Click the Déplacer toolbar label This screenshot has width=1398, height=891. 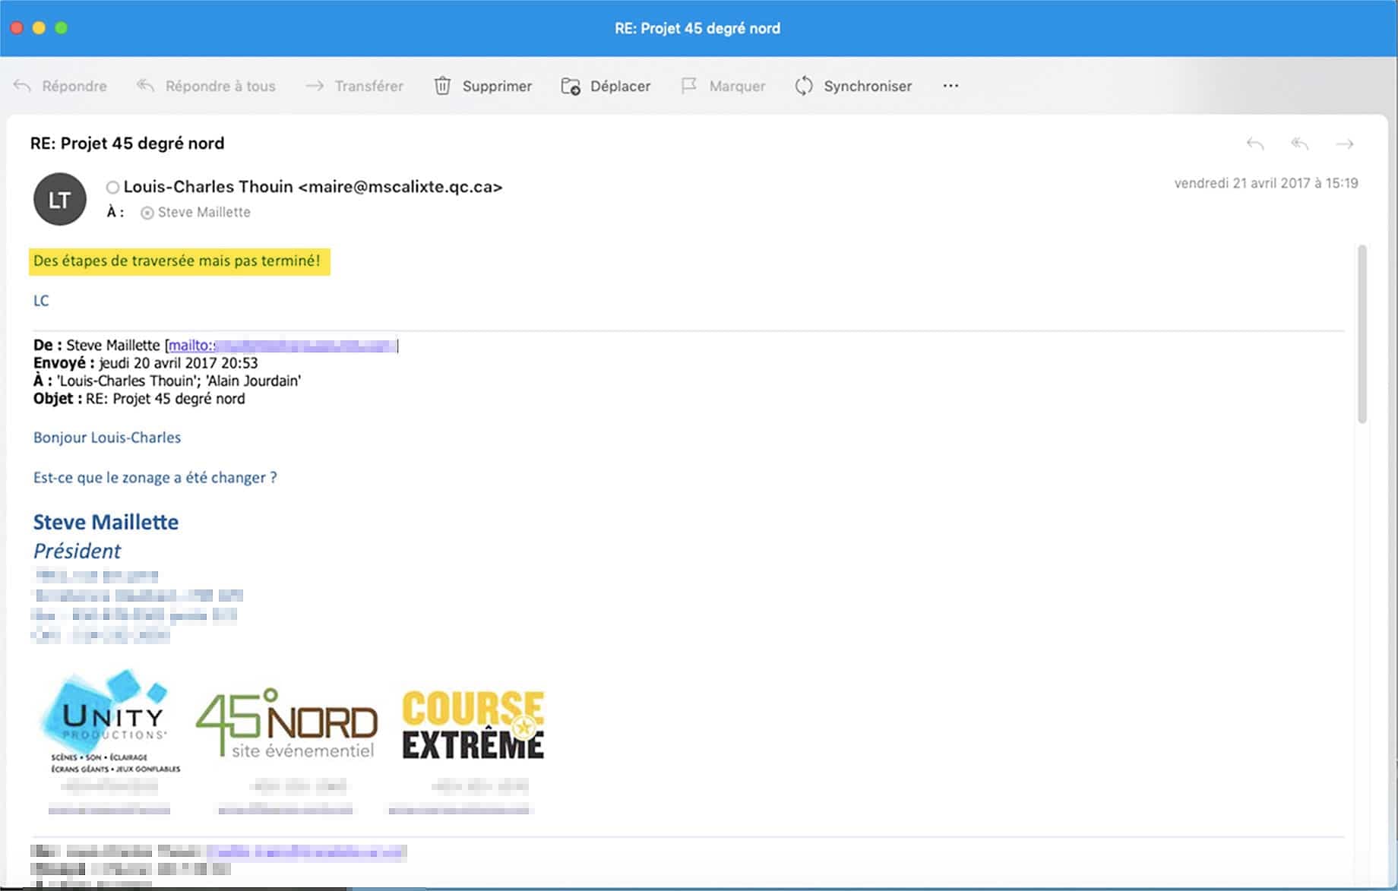[x=621, y=86]
